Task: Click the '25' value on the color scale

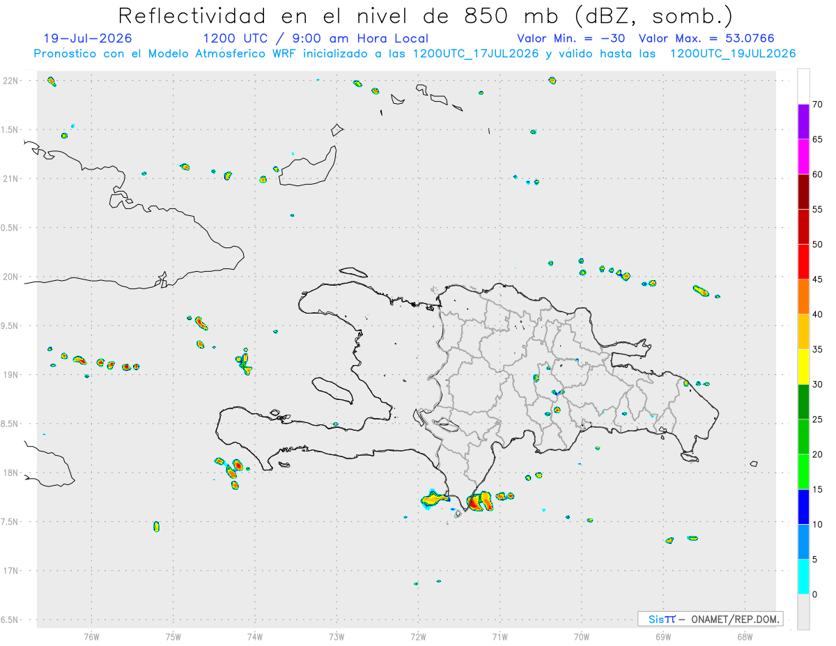Action: (x=818, y=420)
